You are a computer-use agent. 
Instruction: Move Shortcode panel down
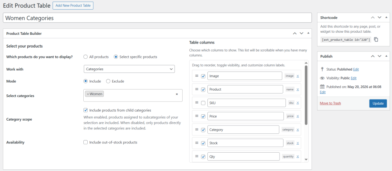pyautogui.click(x=380, y=18)
